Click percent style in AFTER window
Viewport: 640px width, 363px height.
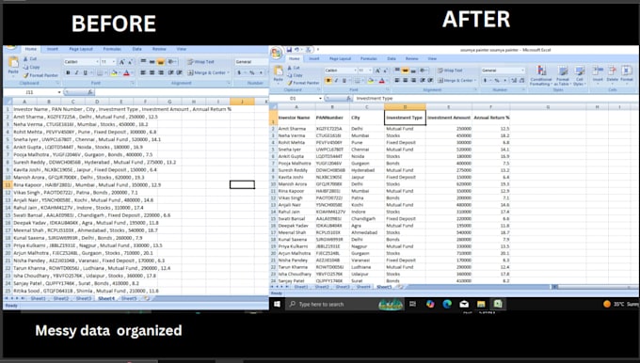click(x=497, y=81)
